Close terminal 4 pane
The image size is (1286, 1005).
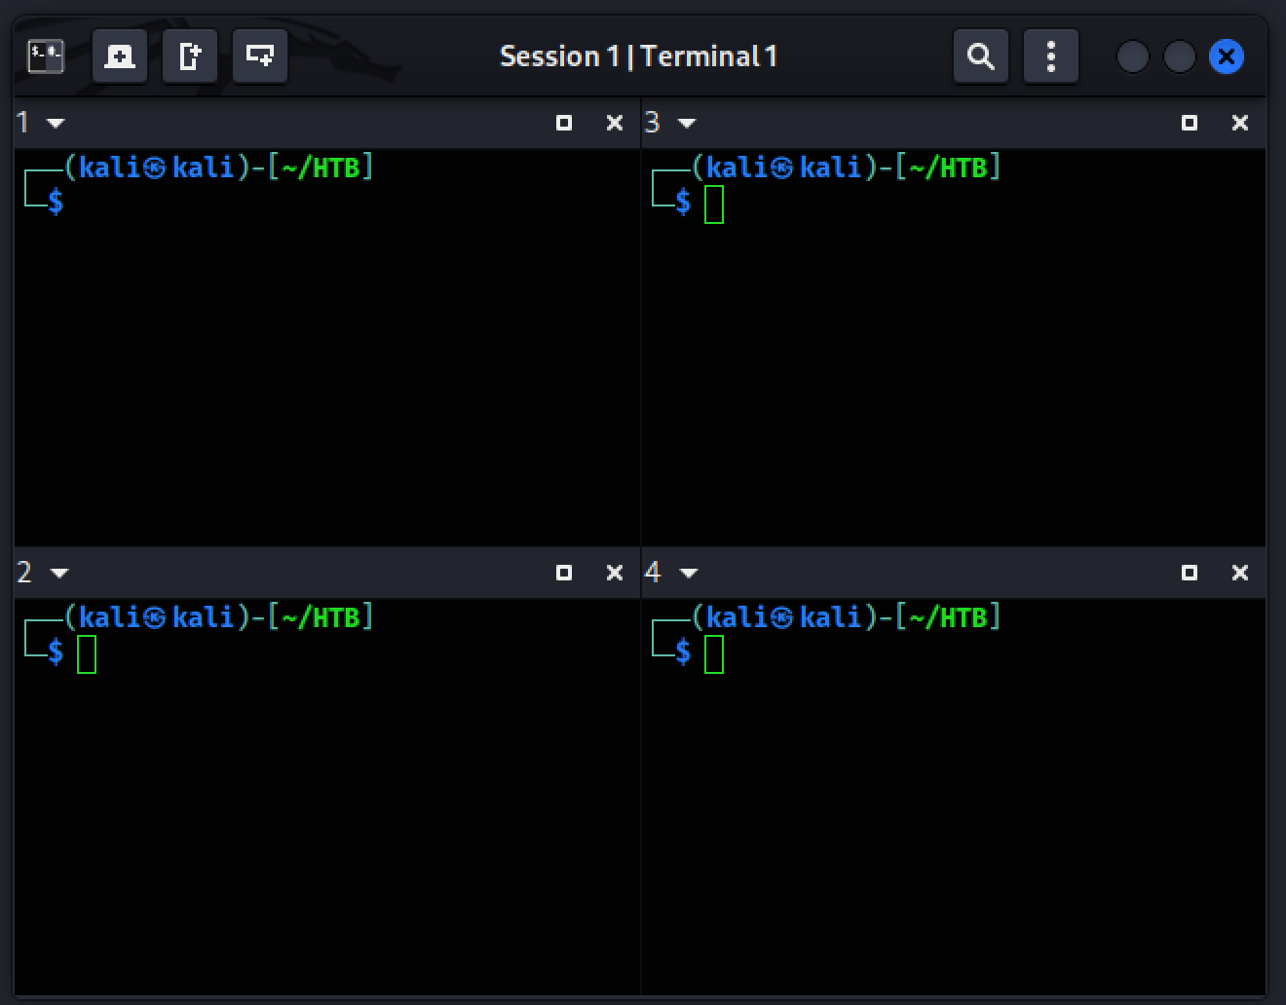coord(1240,573)
